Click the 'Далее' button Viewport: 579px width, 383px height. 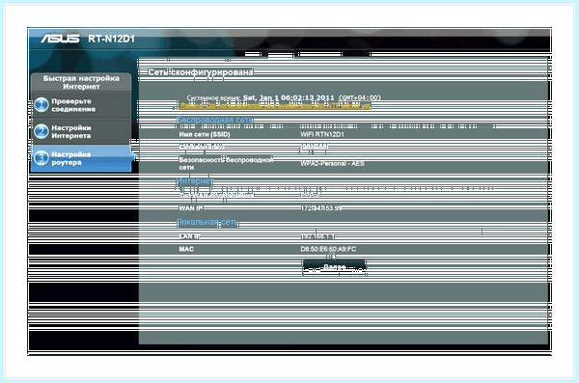coord(334,266)
